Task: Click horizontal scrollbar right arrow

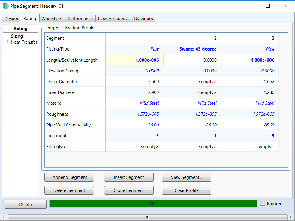Action: click(291, 217)
